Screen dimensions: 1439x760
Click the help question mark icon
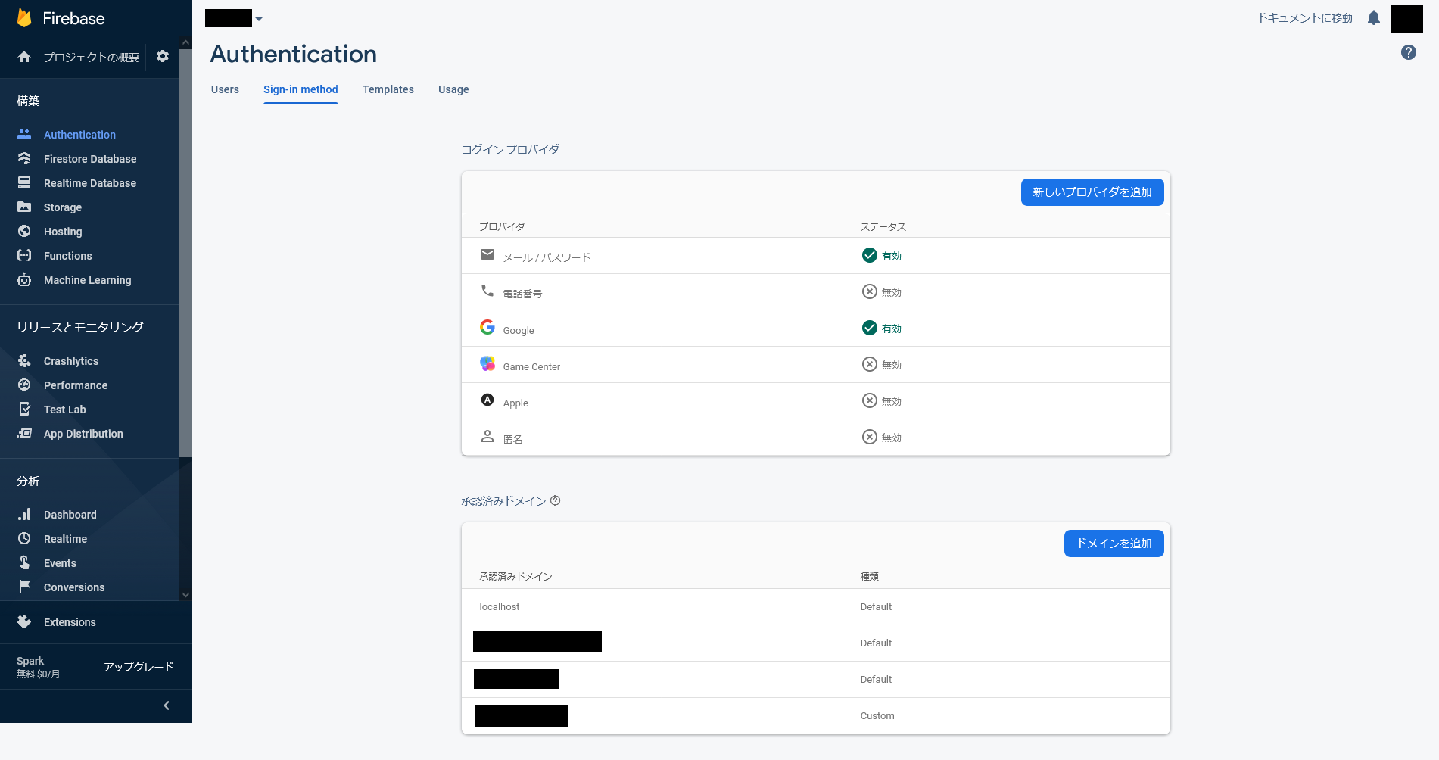tap(1408, 52)
